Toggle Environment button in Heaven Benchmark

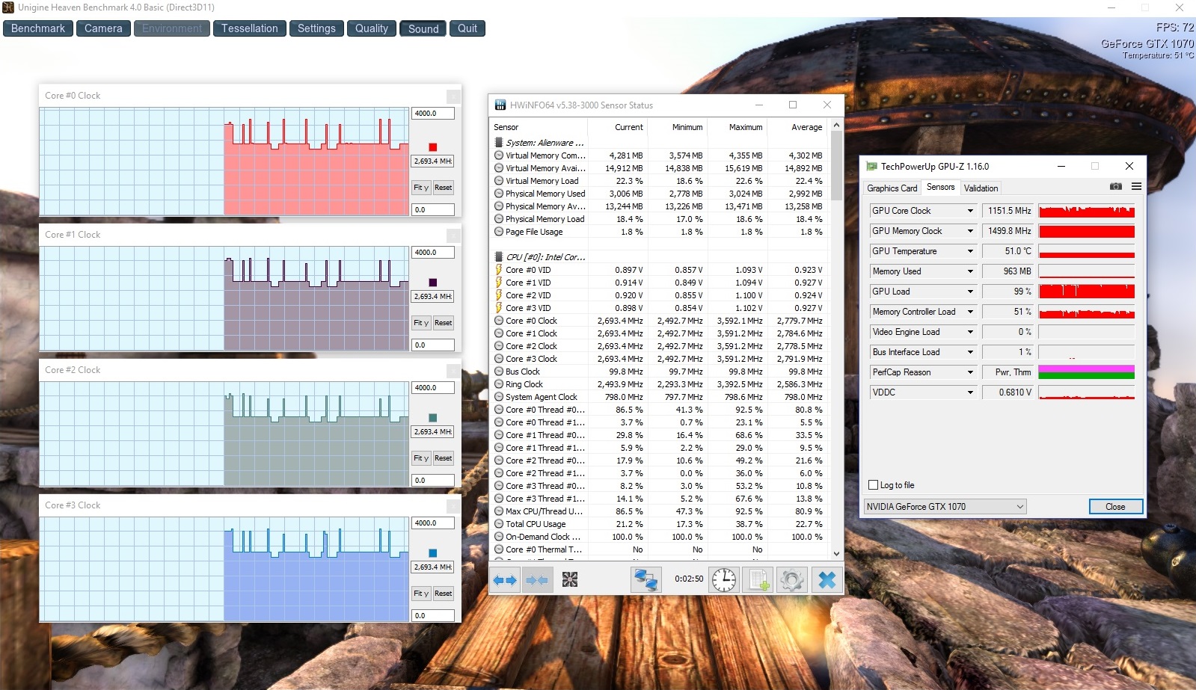pyautogui.click(x=172, y=28)
